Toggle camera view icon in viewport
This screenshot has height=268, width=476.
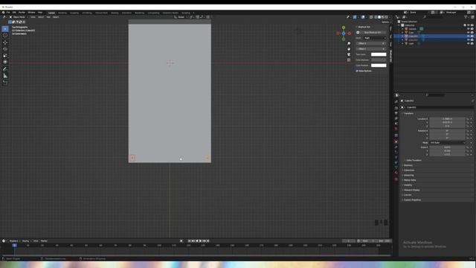click(349, 54)
